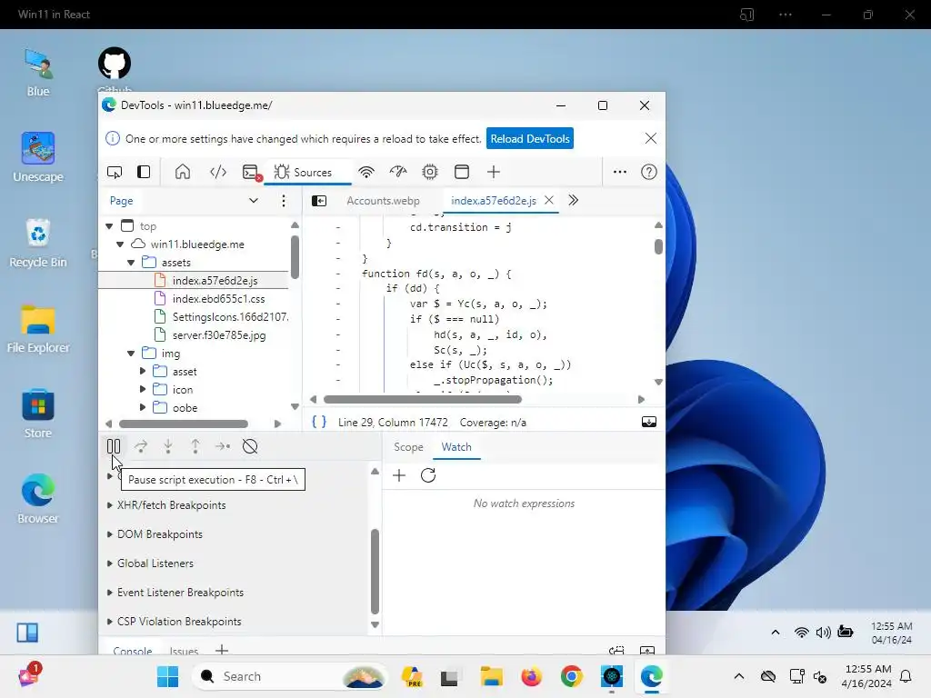Open Customize and control DevTools menu
This screenshot has height=698, width=931.
620,172
